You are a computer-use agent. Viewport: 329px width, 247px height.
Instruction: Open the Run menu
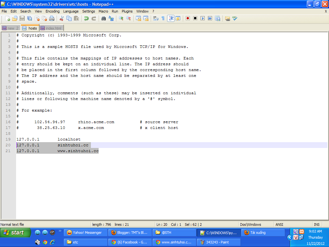point(115,11)
